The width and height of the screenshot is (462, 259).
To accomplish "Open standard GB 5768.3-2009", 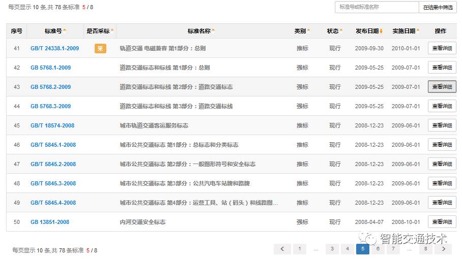I will coord(51,106).
